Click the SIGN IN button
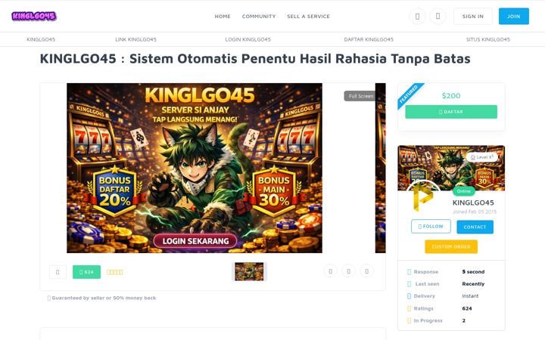The height and width of the screenshot is (340, 545). pyautogui.click(x=472, y=17)
